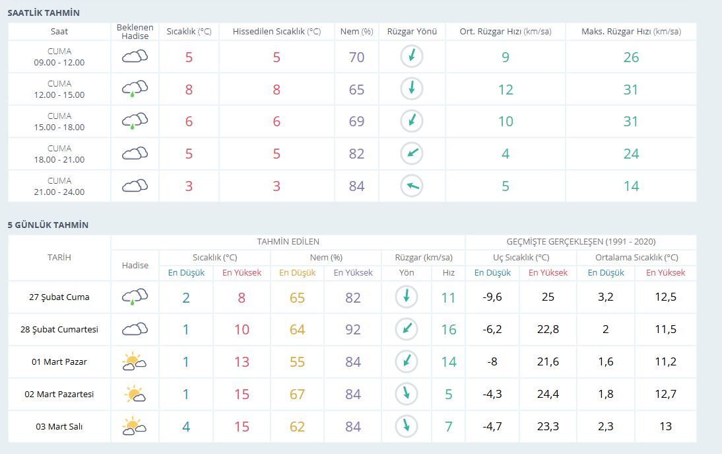
Task: Click the wind direction arrow for 21.00 - 24.00
Action: (x=412, y=186)
